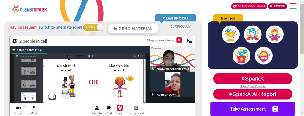This screenshot has width=304, height=116.
Task: Open the How SparkX works link
Action: click(x=253, y=86)
